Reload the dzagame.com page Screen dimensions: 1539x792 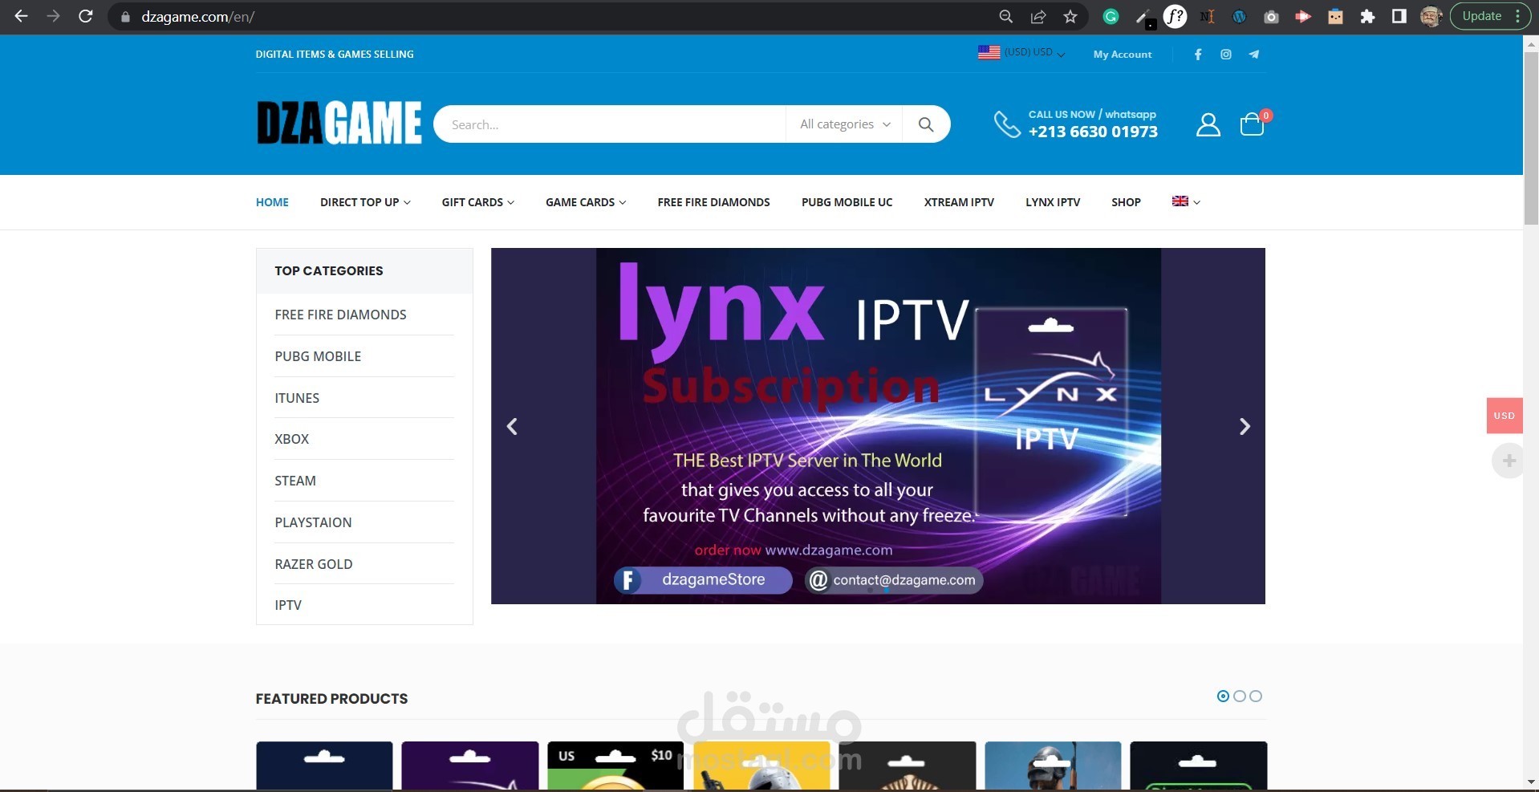click(86, 16)
